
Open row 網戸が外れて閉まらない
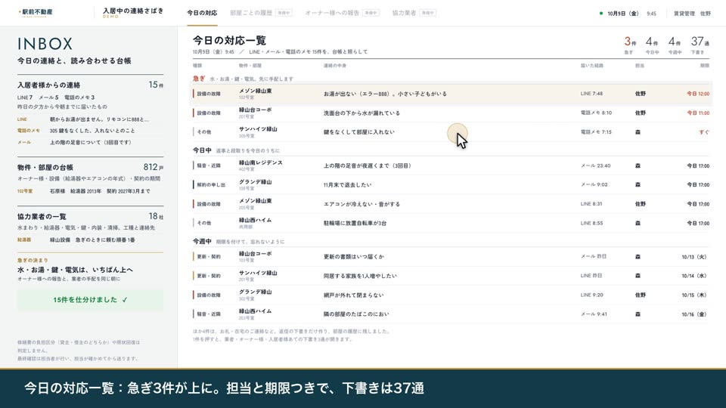click(x=451, y=295)
